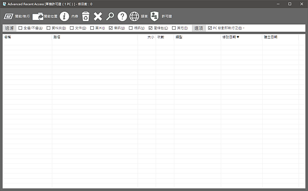Minimize the Advanced Recent Access window
This screenshot has height=191, width=308.
tap(278, 4)
